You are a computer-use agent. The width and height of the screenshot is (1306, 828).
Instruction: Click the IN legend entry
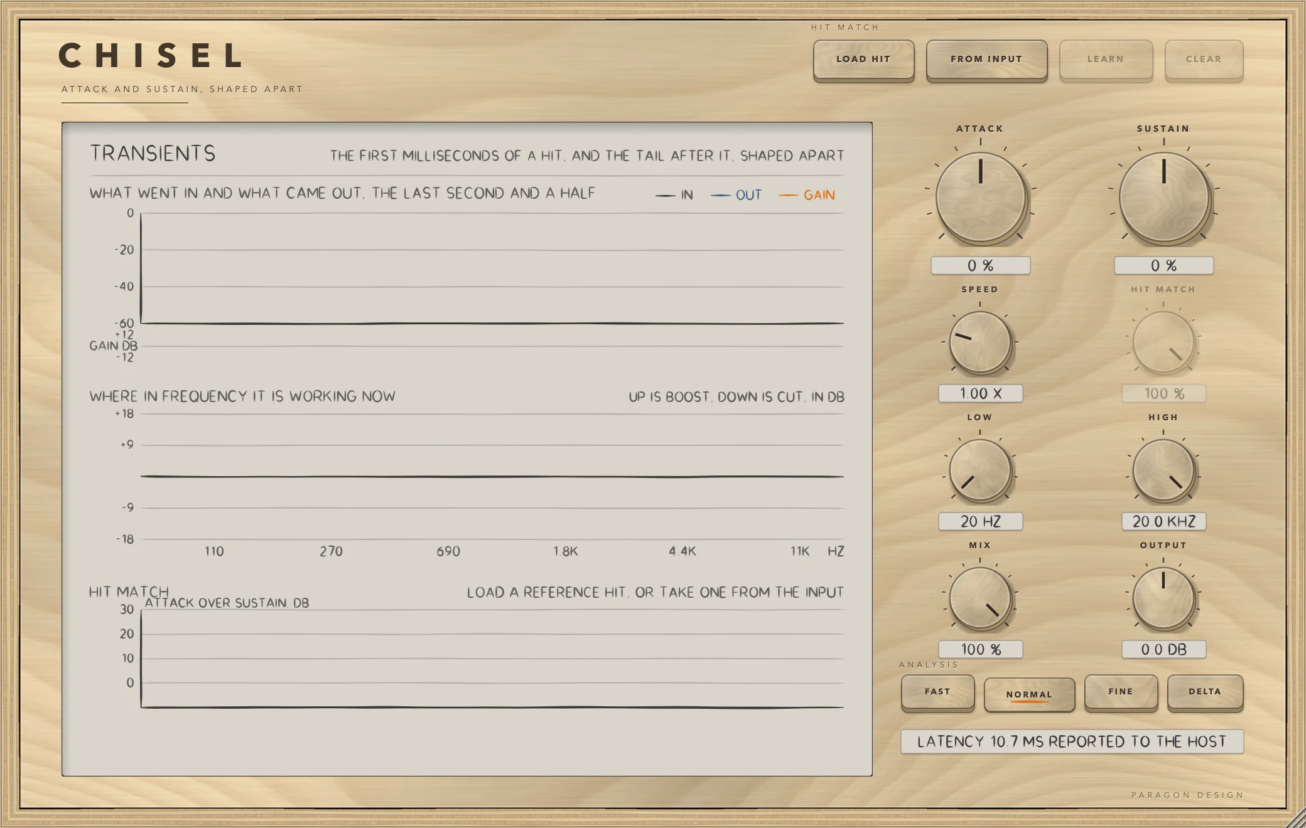click(674, 195)
